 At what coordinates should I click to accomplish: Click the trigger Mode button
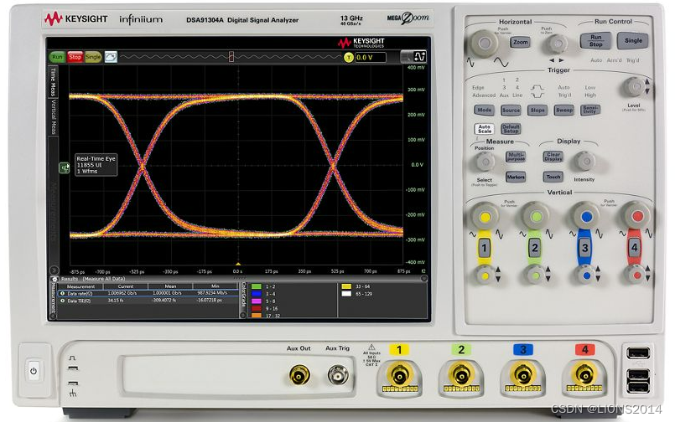pyautogui.click(x=485, y=110)
